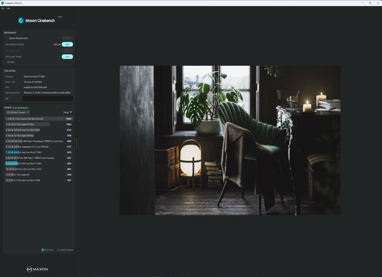Image resolution: width=382 pixels, height=277 pixels.
Task: Maximize the Cinebench window
Action: [x=370, y=3]
